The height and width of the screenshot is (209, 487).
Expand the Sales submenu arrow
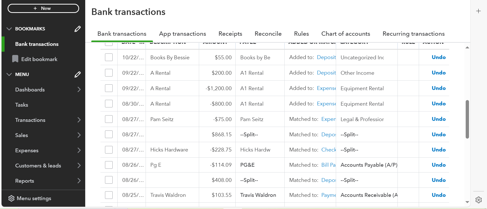pyautogui.click(x=79, y=135)
